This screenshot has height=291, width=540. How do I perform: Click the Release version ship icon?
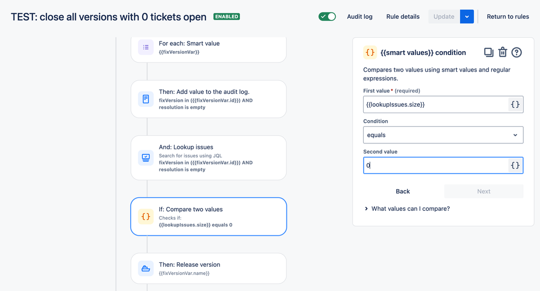pyautogui.click(x=146, y=268)
